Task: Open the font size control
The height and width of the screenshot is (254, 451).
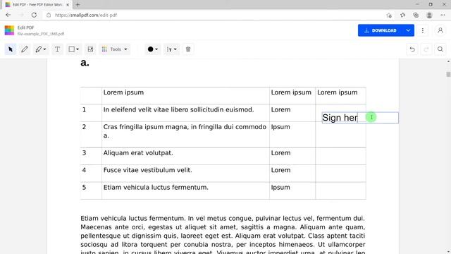Action: tap(169, 49)
